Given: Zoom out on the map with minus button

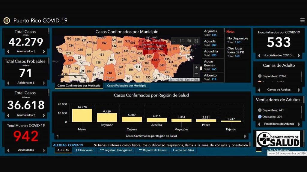Looking at the screenshot, I should [197, 74].
